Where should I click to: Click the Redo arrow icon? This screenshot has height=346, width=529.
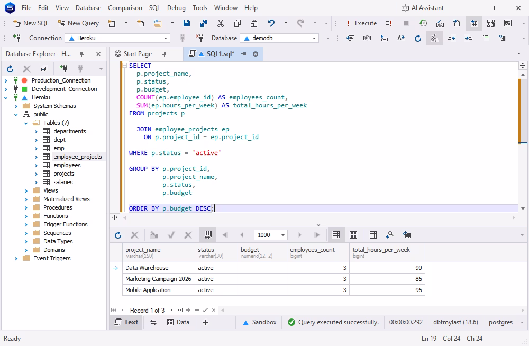point(300,23)
